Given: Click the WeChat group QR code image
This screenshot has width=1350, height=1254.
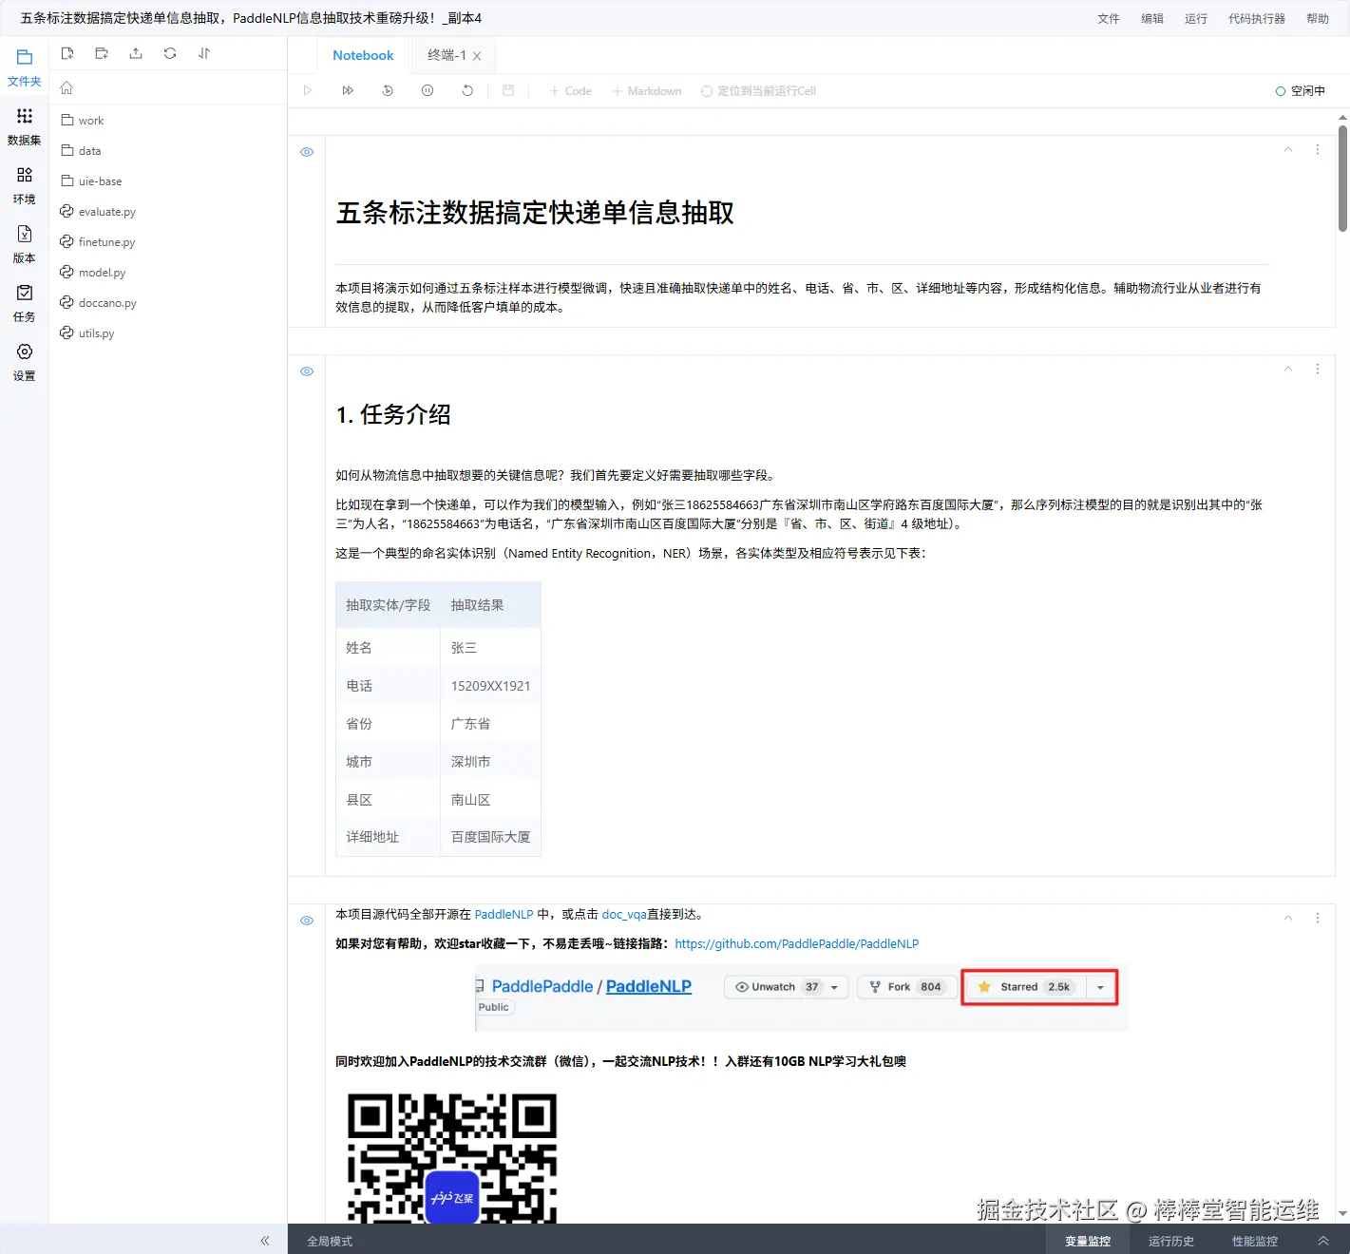Looking at the screenshot, I should click(452, 1157).
